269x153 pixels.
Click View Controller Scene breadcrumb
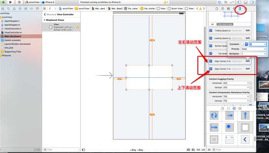[x=131, y=8]
